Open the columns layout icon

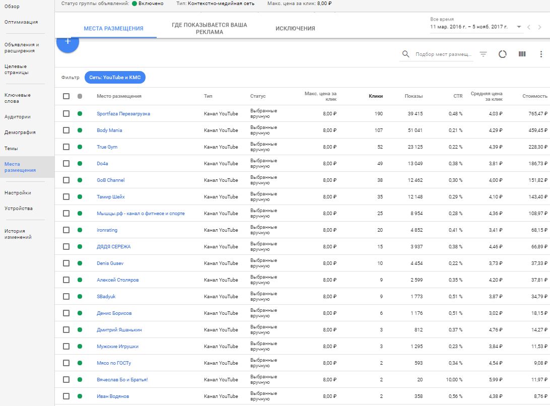522,54
